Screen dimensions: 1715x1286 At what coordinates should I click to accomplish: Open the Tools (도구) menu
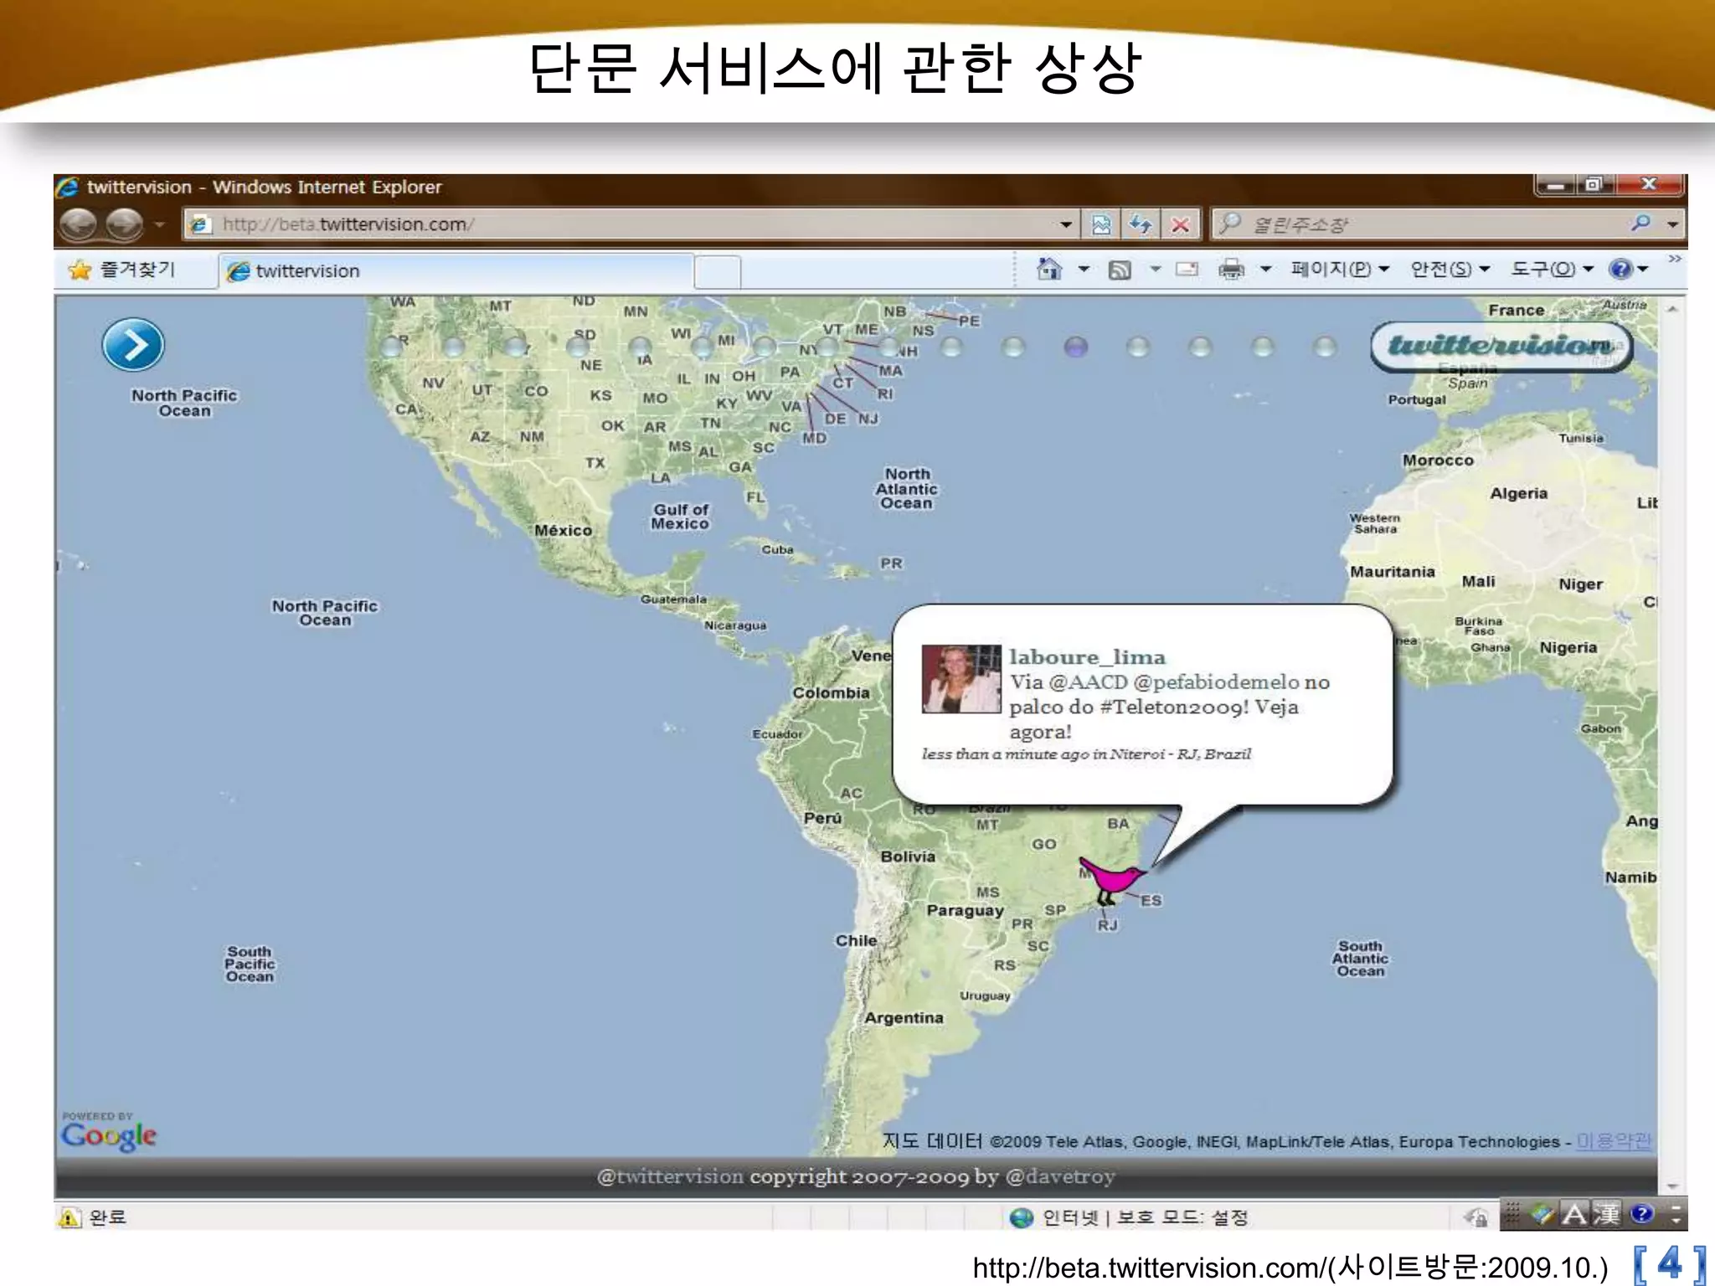pyautogui.click(x=1552, y=270)
